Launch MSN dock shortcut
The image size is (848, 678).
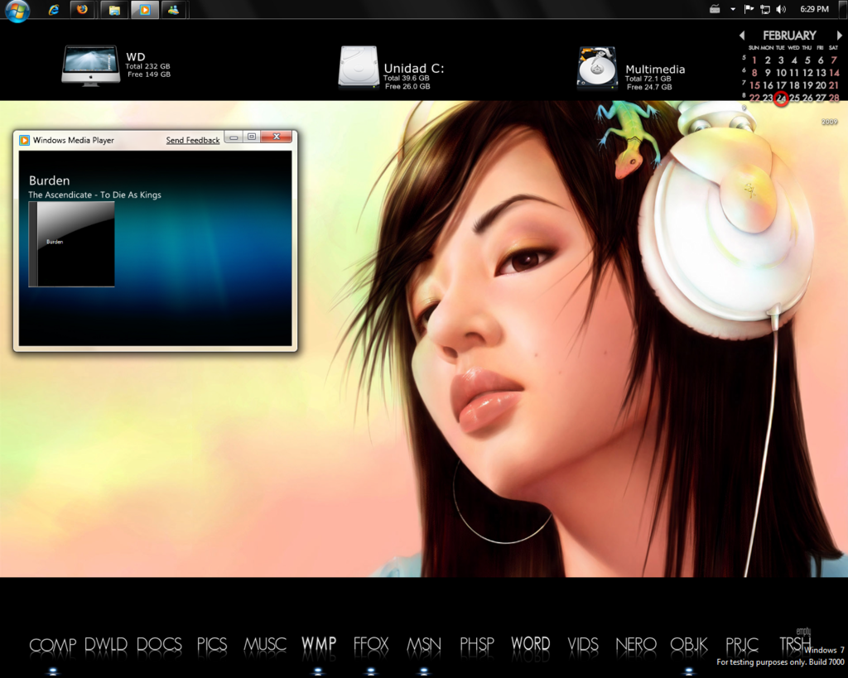423,645
